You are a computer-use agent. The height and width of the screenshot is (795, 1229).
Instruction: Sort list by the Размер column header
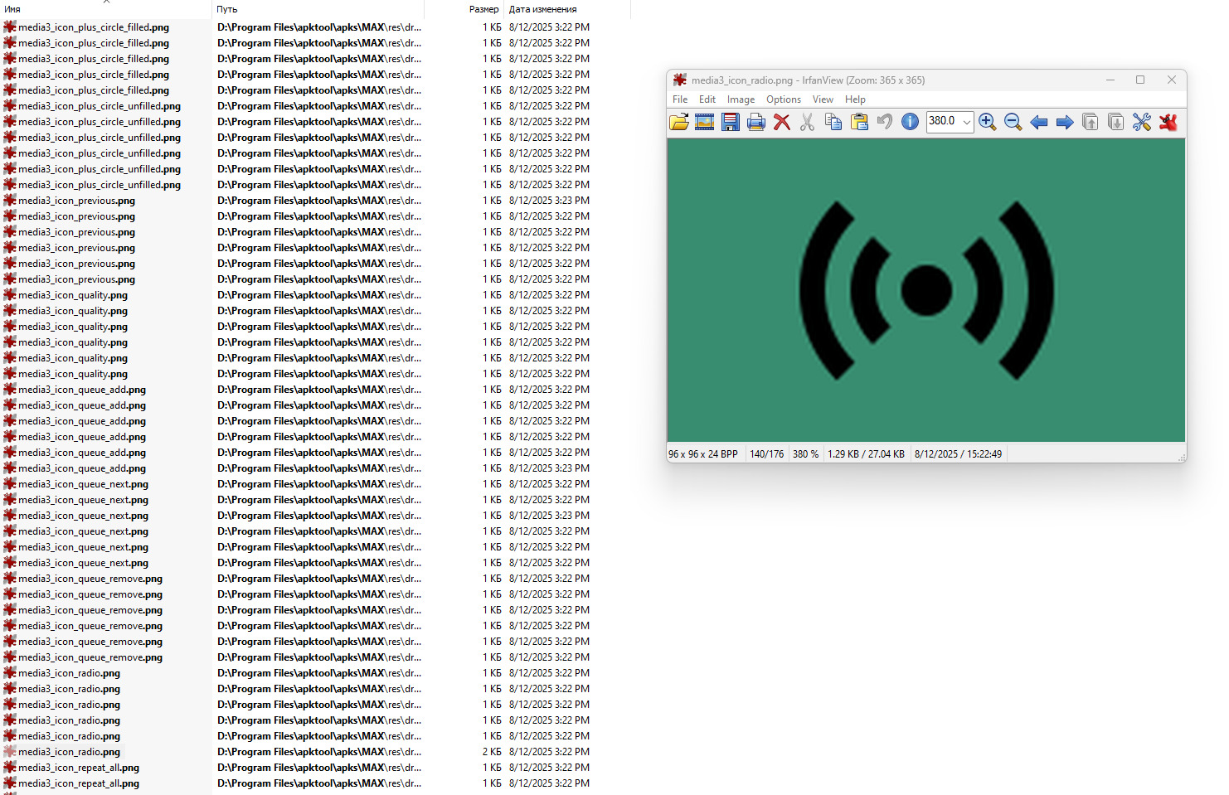tap(483, 9)
